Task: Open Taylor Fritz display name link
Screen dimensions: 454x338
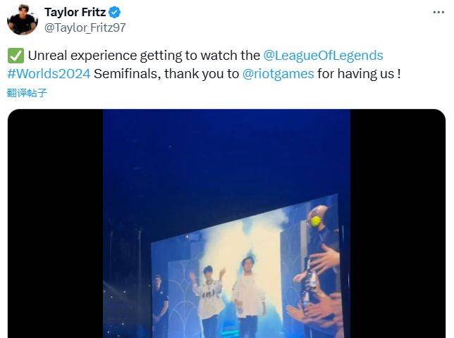Action: 75,13
